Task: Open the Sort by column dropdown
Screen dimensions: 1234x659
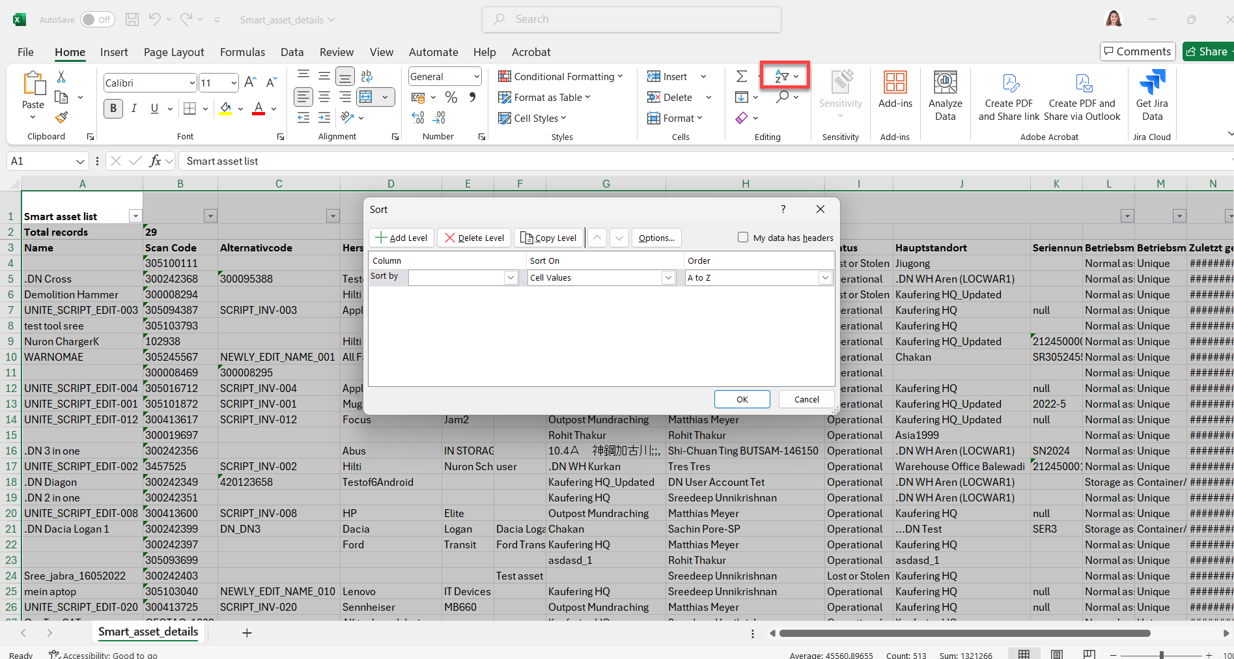Action: (511, 278)
